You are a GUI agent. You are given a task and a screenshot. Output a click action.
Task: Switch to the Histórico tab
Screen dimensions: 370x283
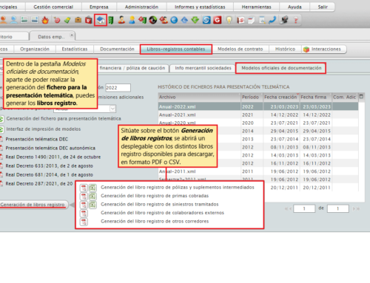pos(285,49)
